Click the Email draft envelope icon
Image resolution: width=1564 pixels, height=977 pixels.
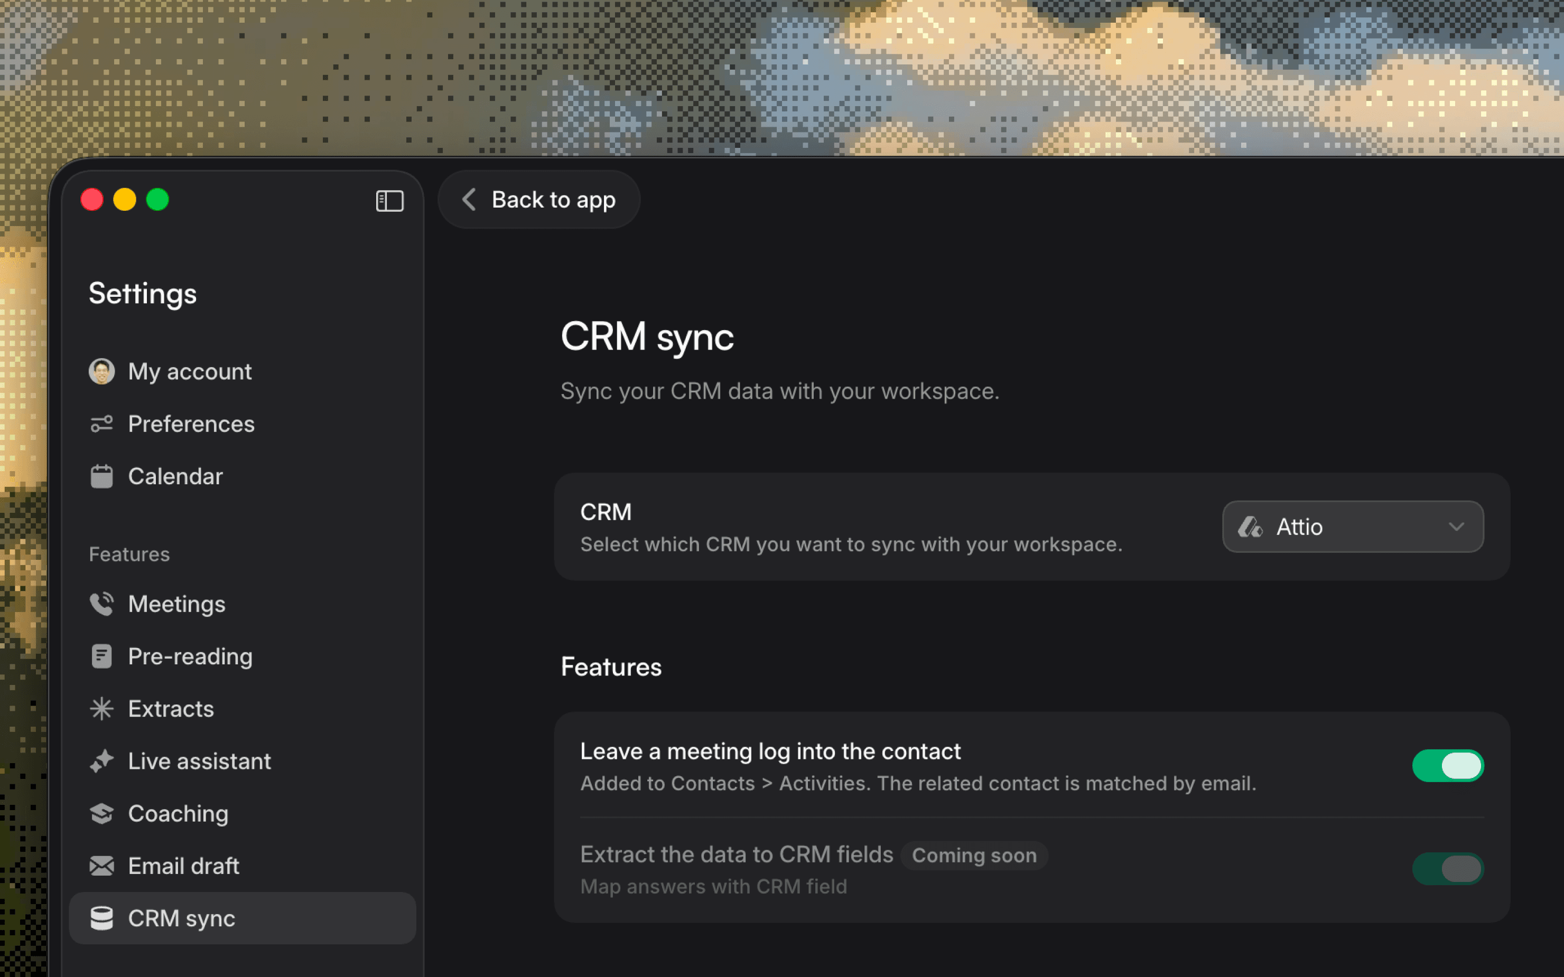pos(101,866)
